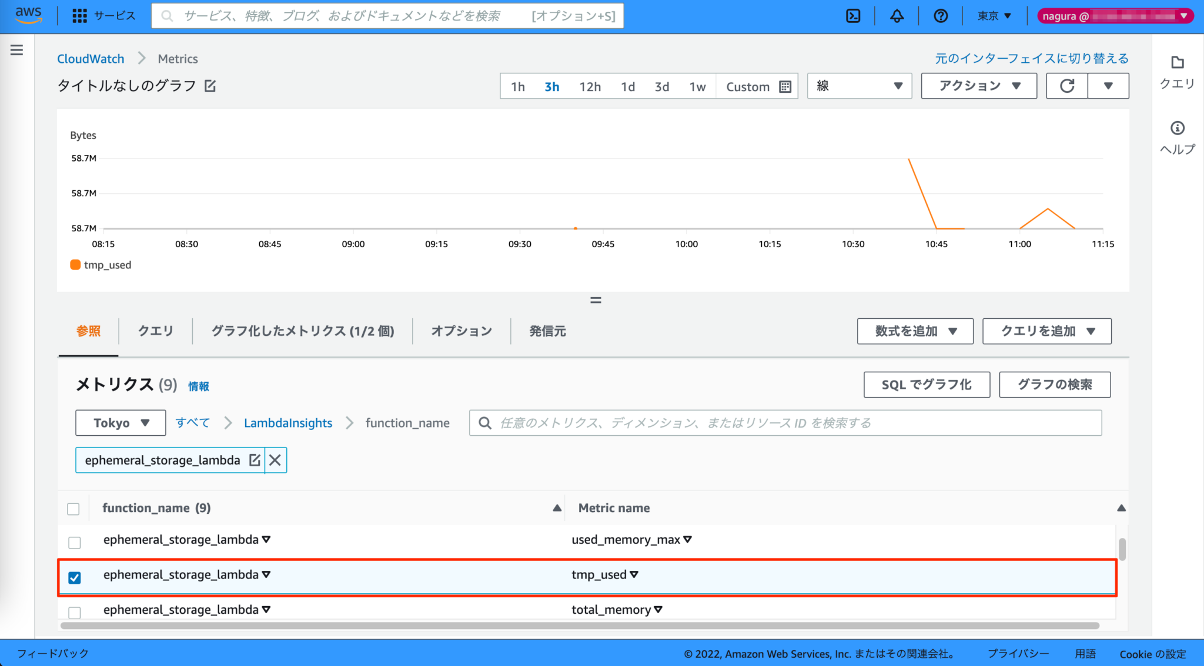
Task: Open the グラフ化したメトリクス tab
Action: (x=303, y=331)
